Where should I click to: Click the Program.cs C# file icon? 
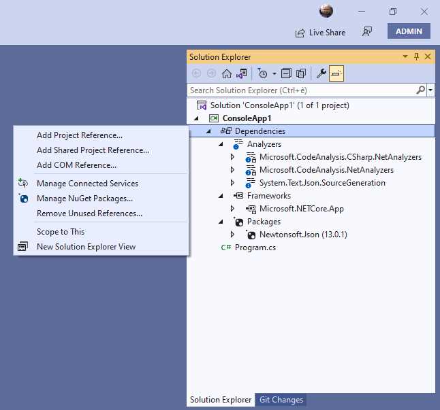(x=226, y=247)
